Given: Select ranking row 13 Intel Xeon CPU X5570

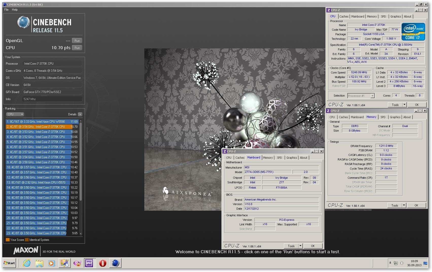Looking at the screenshot, I should click(x=42, y=183).
